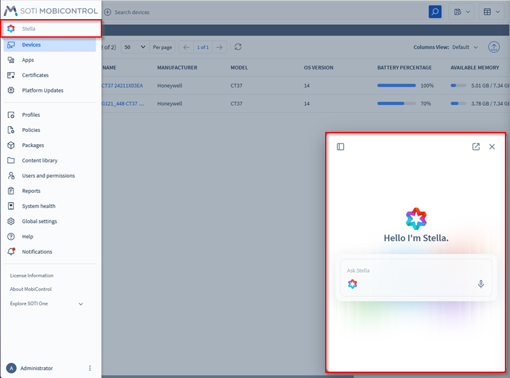Open the Notifications bell item

(x=37, y=252)
